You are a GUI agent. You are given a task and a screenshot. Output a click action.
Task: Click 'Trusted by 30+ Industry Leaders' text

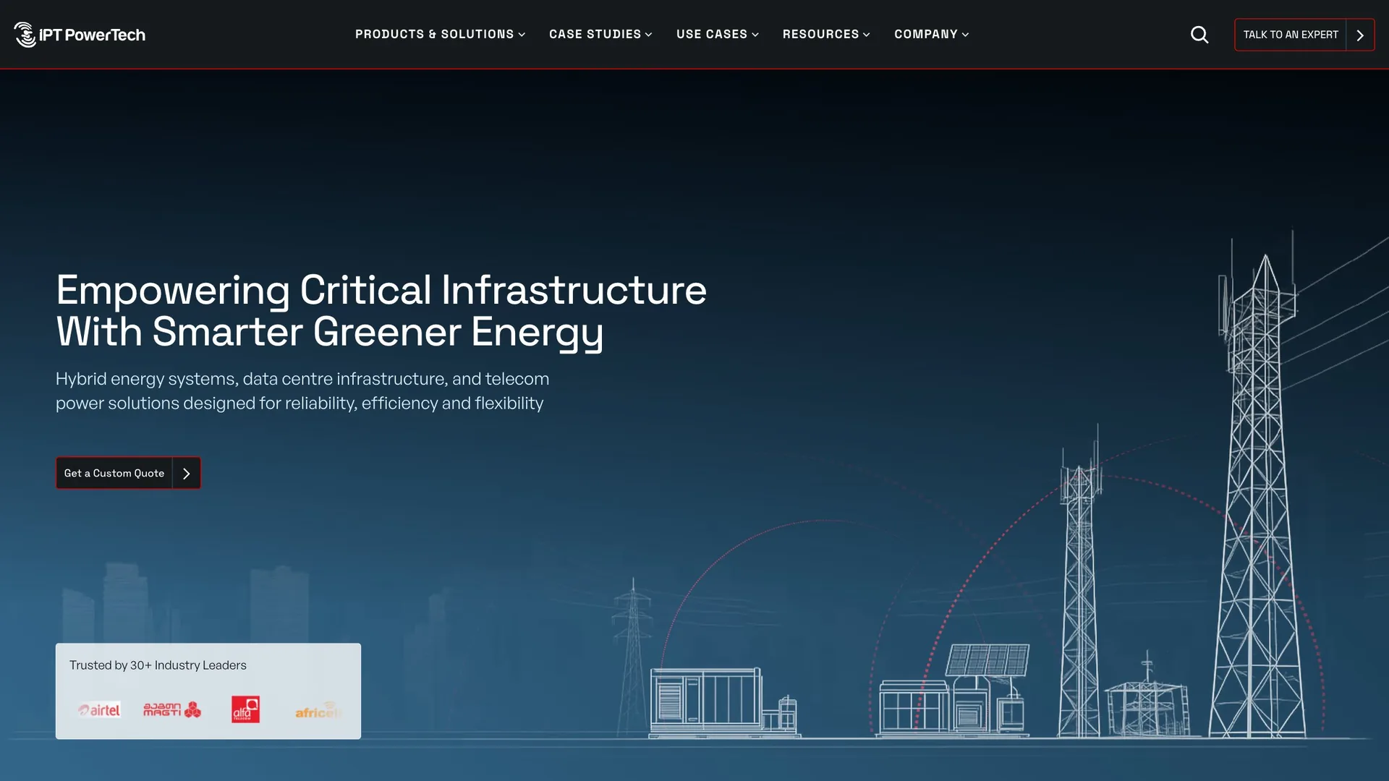158,665
